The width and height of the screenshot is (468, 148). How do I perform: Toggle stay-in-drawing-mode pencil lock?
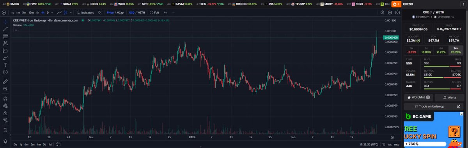click(x=5, y=106)
